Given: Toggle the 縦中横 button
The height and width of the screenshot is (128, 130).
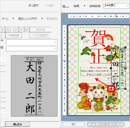Looking at the screenshot, I should point(41,29).
